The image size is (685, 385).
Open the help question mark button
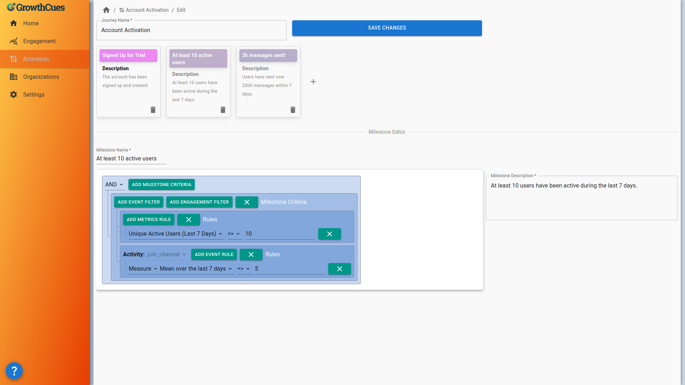[14, 371]
